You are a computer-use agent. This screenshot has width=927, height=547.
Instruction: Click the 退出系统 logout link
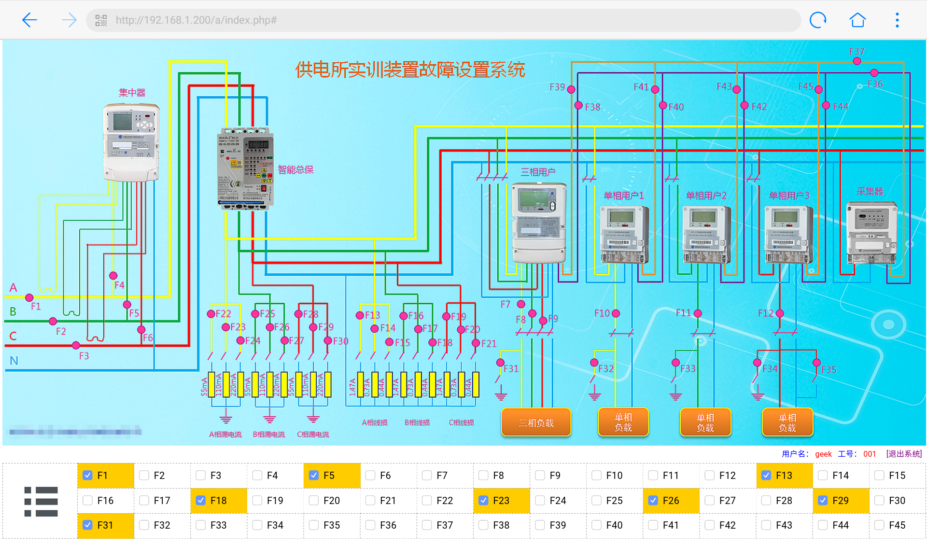tap(904, 454)
